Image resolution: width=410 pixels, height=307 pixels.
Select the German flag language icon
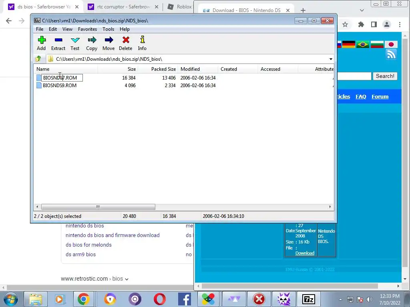point(349,44)
